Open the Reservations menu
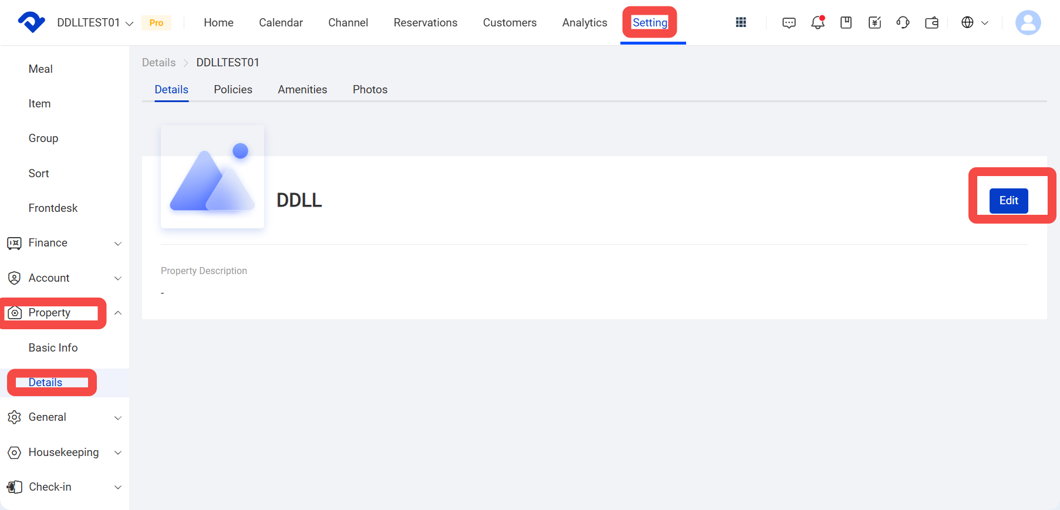 point(426,22)
